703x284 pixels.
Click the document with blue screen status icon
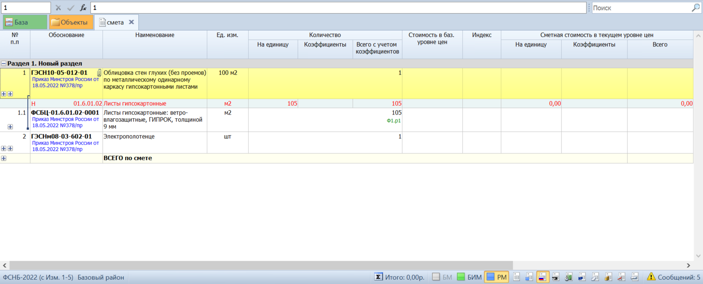point(529,277)
